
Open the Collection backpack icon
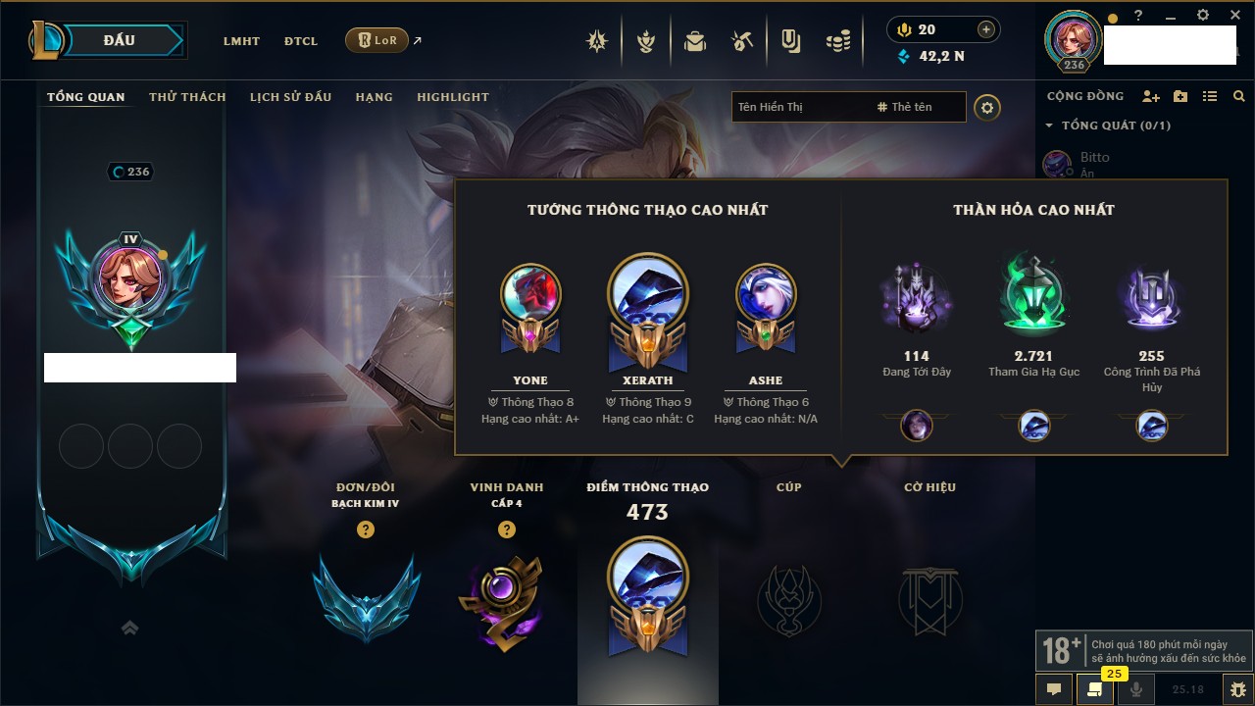pyautogui.click(x=695, y=41)
